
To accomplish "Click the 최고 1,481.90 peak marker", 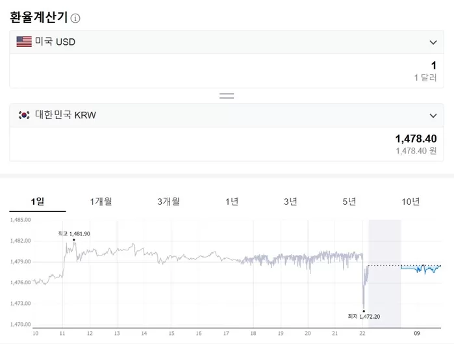I will (74, 239).
